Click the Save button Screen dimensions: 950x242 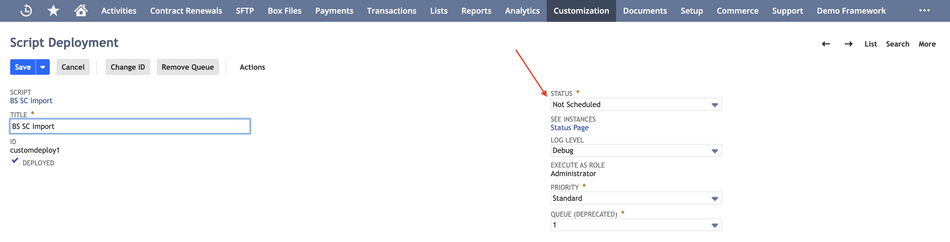tap(23, 67)
